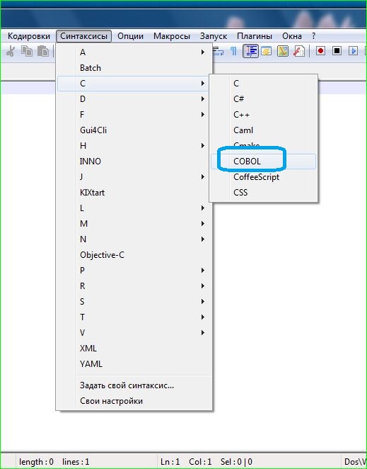Expand the D languages submenu
This screenshot has height=469, width=367.
(x=134, y=99)
